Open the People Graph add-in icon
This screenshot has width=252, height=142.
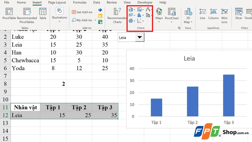click(x=100, y=22)
